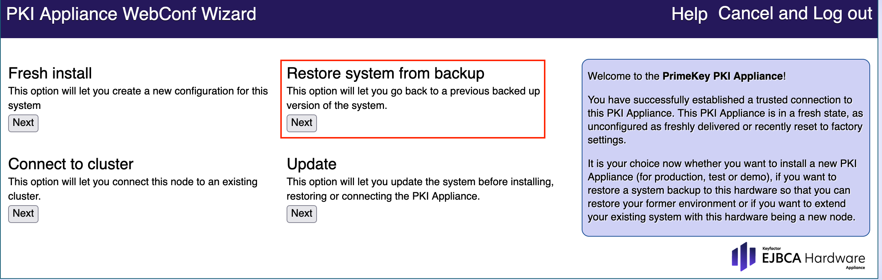The width and height of the screenshot is (882, 280).
Task: Click the PKI Appliance WebConf Wizard title
Action: [x=131, y=14]
